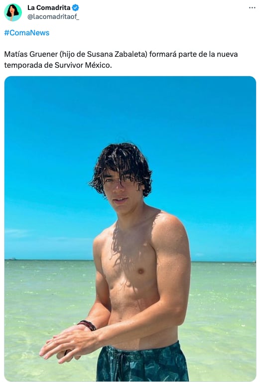The image size is (260, 382).
Task: Click the words Survivor México in tweet
Action: [83, 65]
